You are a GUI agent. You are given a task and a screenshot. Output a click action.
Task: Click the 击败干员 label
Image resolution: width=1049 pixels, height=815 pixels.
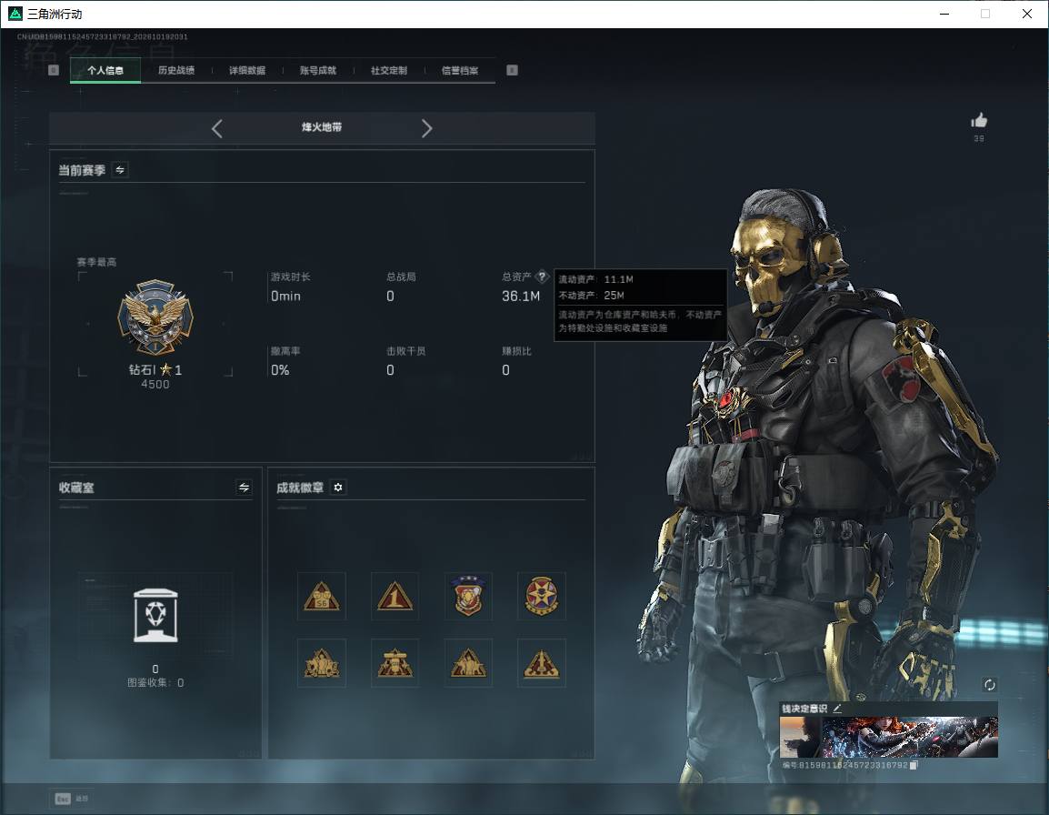406,351
